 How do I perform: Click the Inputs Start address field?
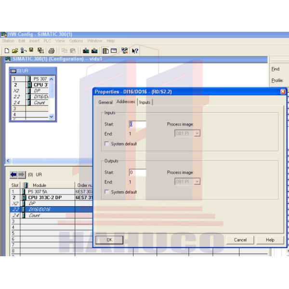[x=137, y=124]
